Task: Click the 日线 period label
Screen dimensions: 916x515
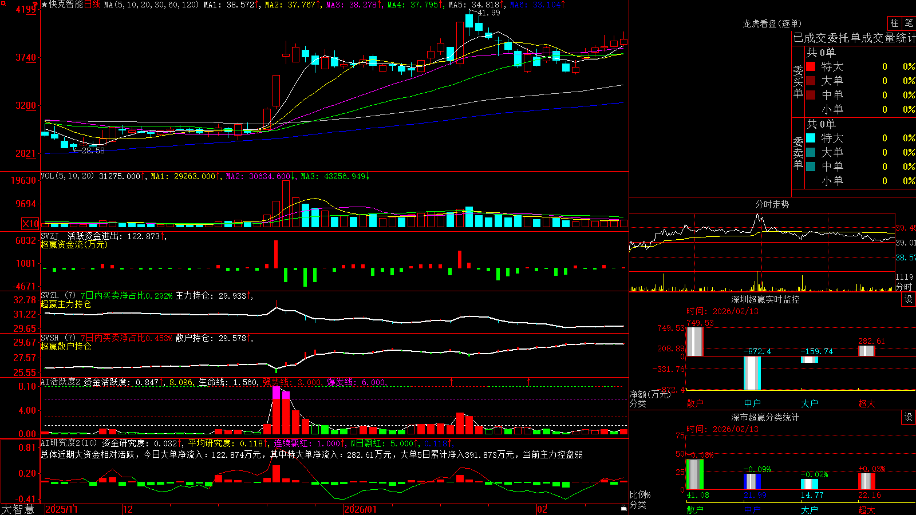Action: coord(93,5)
